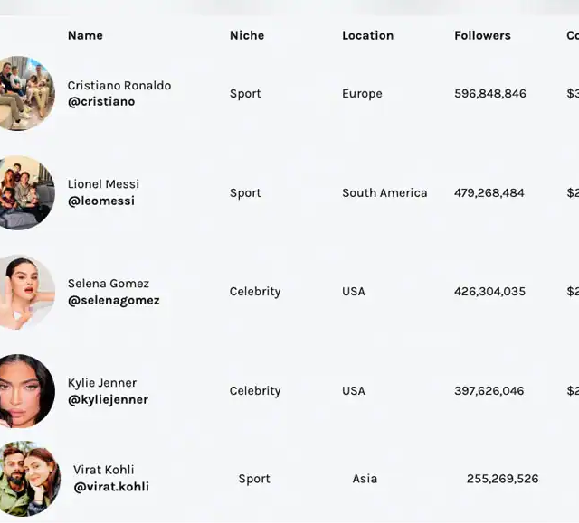
Task: Select the Lionel Messi name text
Action: tap(103, 184)
